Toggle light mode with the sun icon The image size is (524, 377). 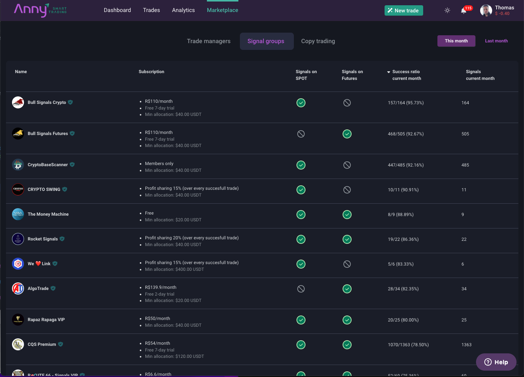click(447, 10)
